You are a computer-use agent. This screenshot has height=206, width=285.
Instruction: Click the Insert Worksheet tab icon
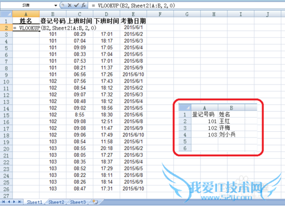pos(95,202)
